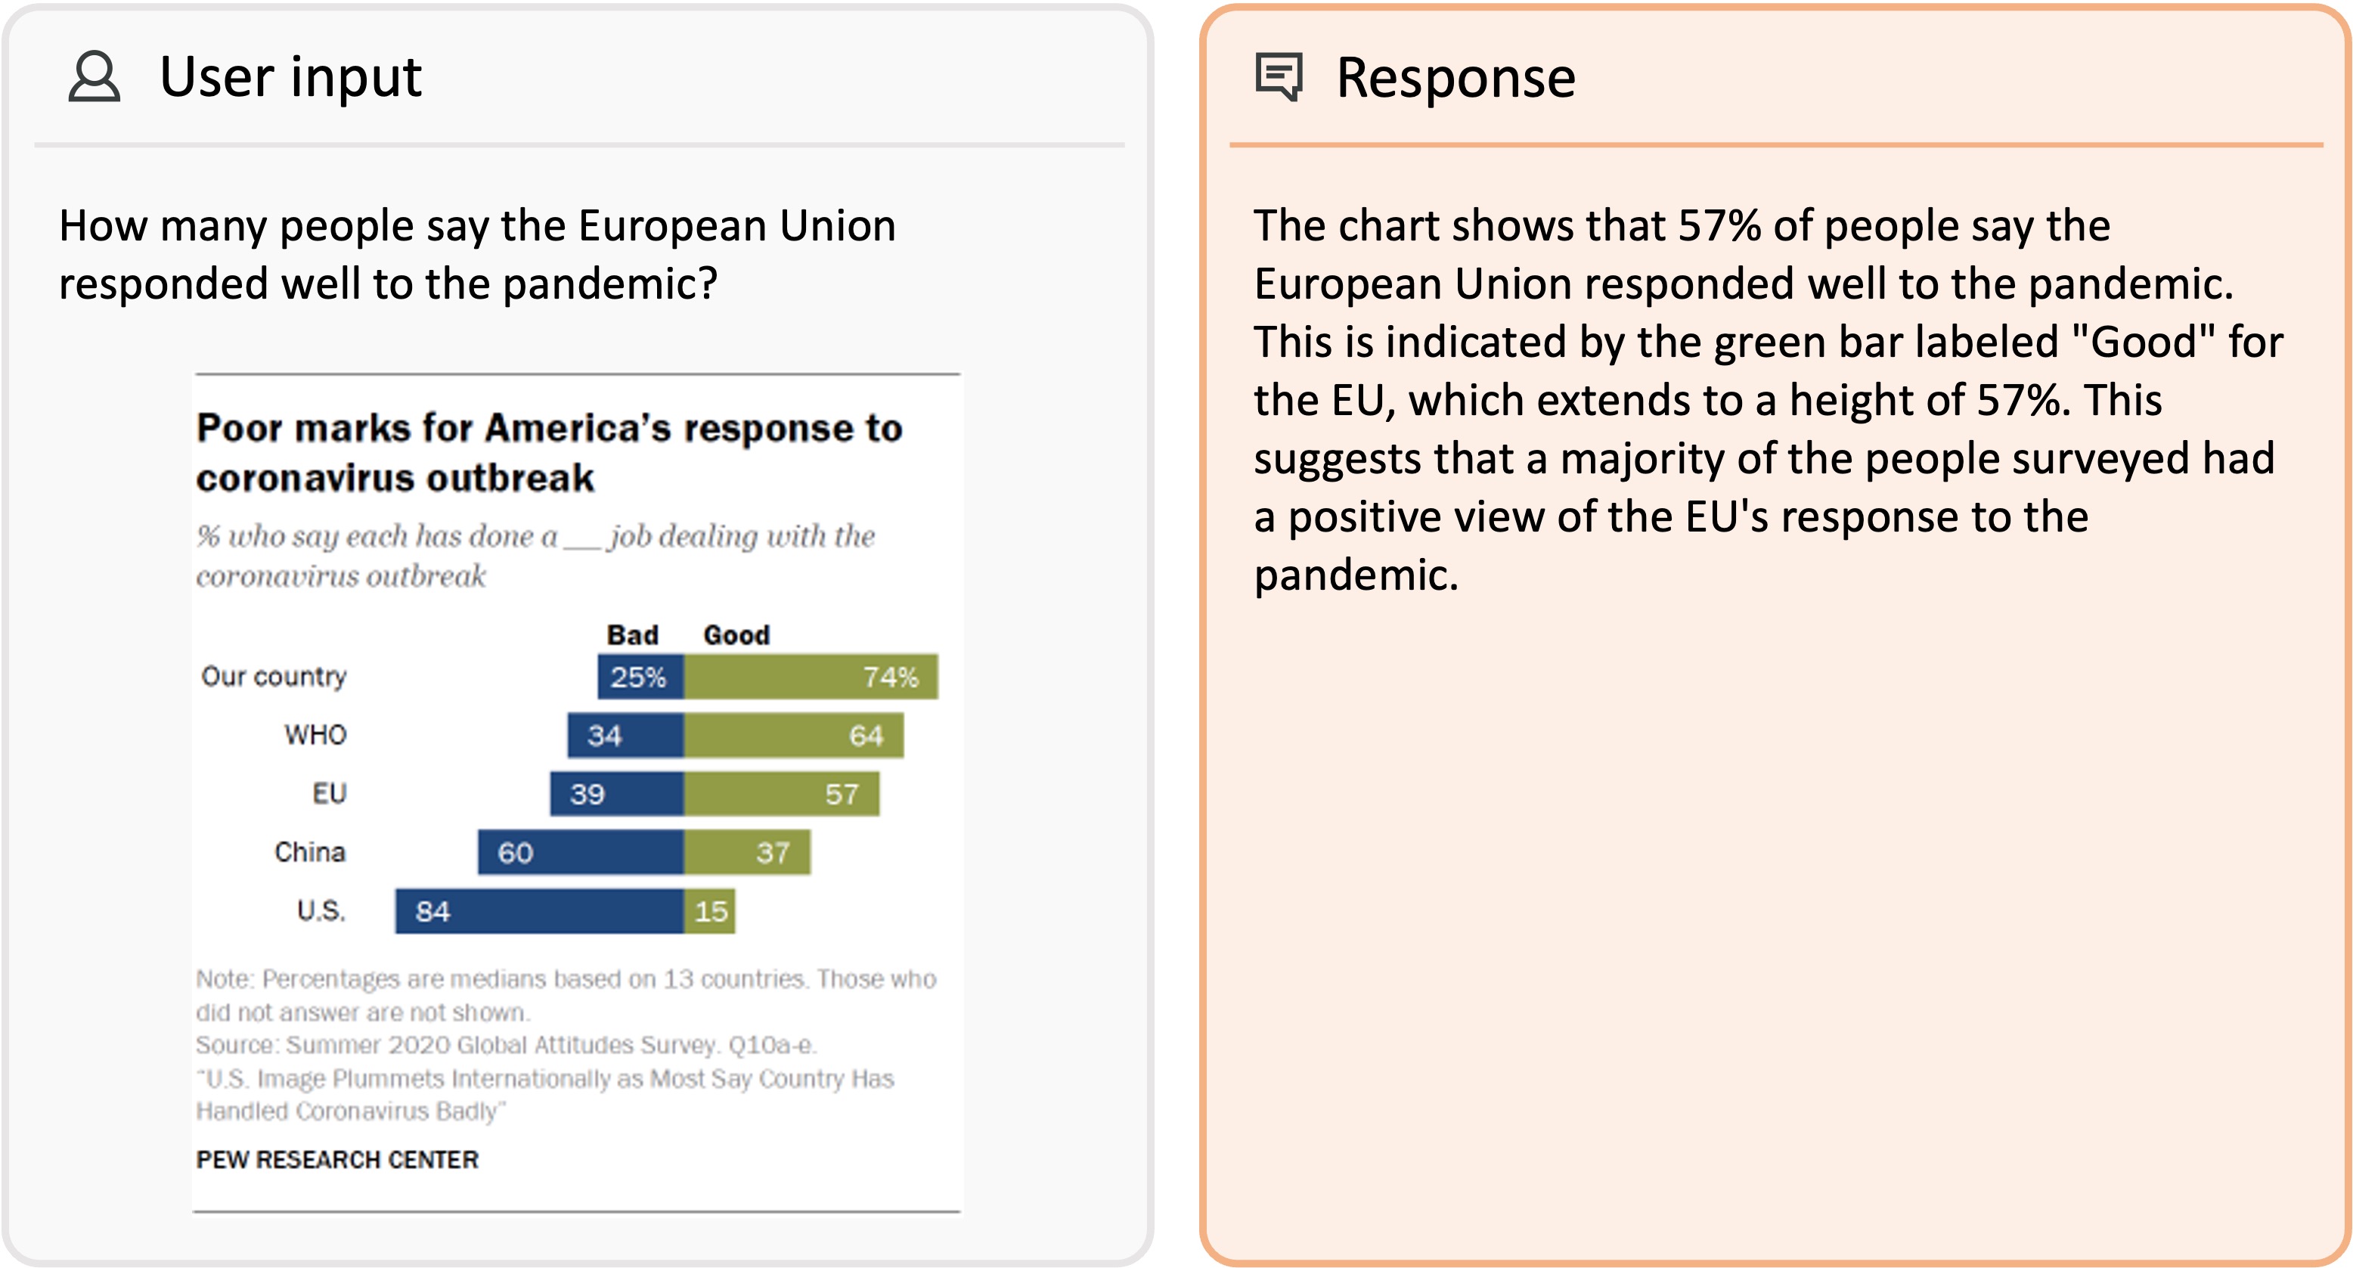This screenshot has width=2353, height=1268.
Task: Click the blue China bar labeled 60
Action: click(x=580, y=852)
